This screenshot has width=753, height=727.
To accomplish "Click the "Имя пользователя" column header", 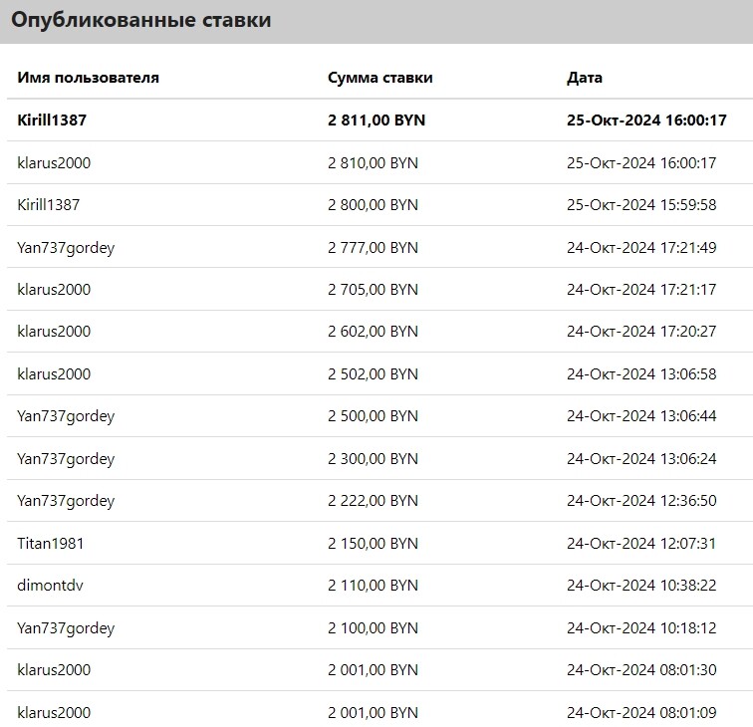I will click(88, 78).
